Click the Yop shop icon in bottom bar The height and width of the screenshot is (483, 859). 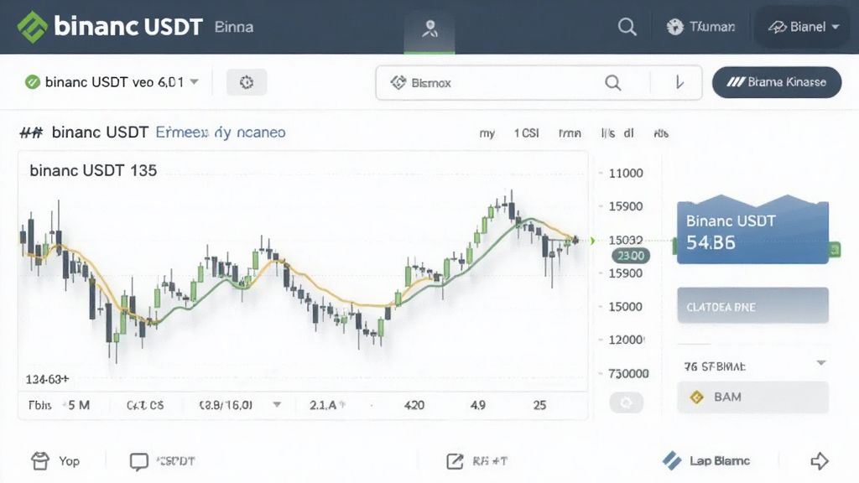[x=40, y=461]
